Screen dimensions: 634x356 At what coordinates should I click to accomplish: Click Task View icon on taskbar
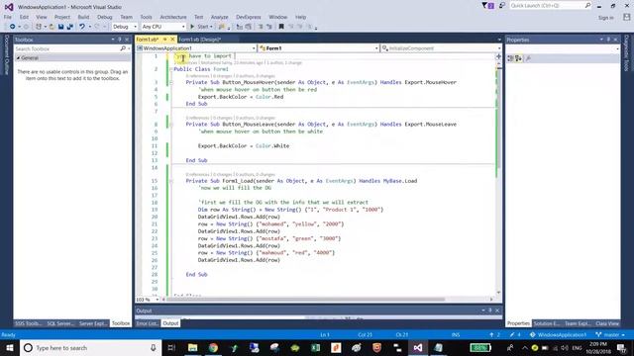(171, 347)
